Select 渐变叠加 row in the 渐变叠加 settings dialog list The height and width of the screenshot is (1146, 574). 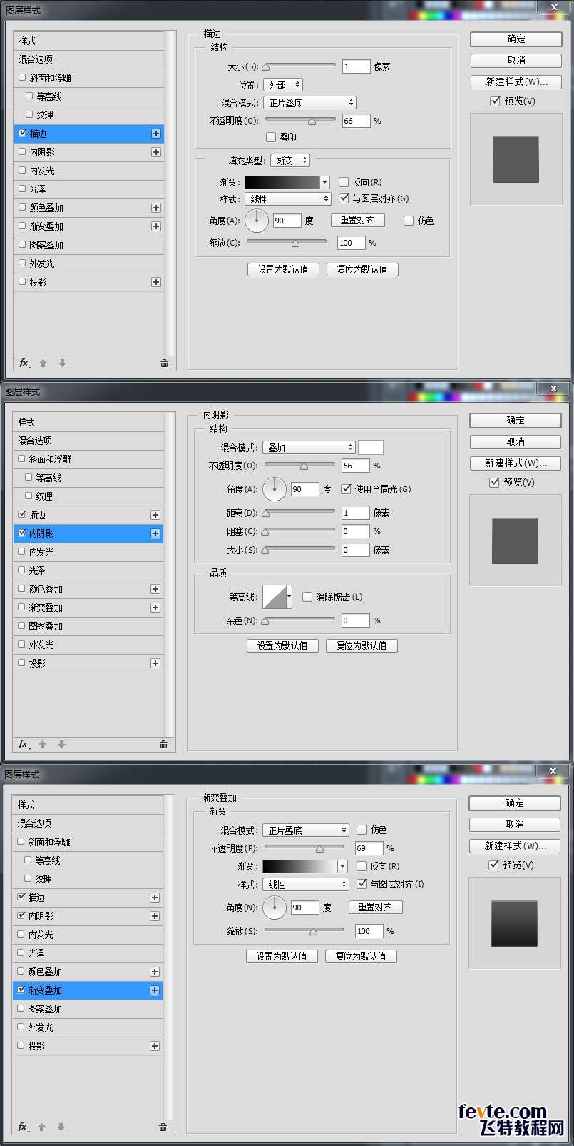pyautogui.click(x=88, y=990)
